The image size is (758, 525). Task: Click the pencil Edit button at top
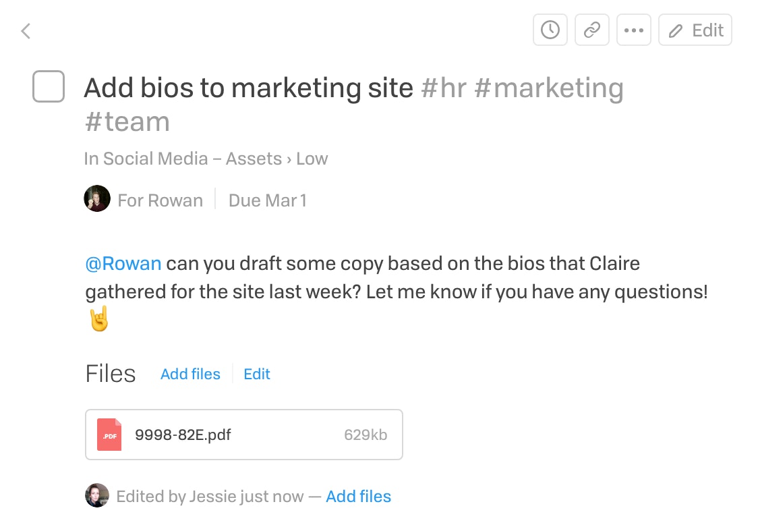(695, 30)
